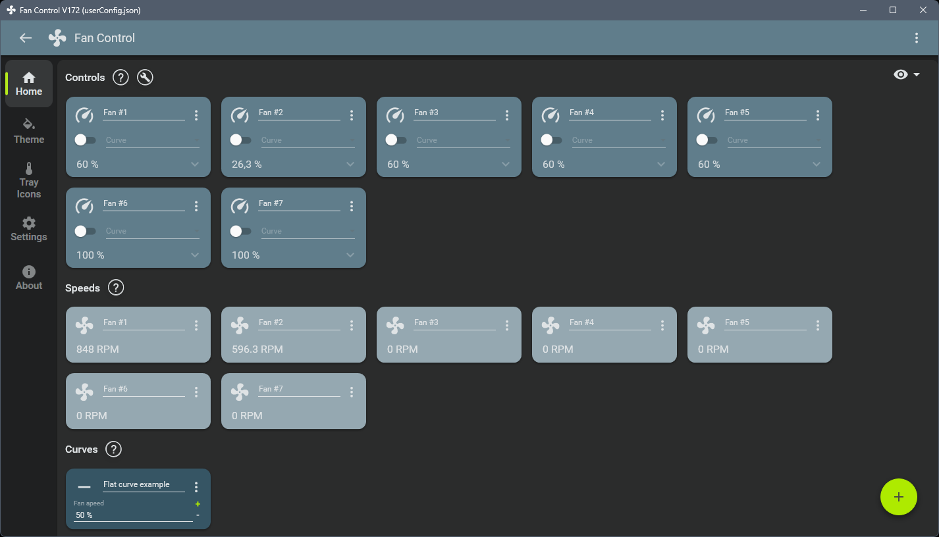This screenshot has width=939, height=537.
Task: Click the Speeds help question mark icon
Action: 115,288
